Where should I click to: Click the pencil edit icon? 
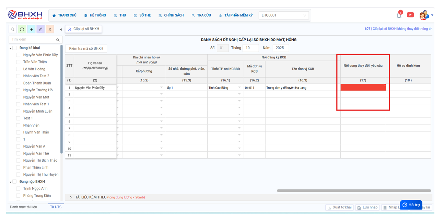point(40,30)
